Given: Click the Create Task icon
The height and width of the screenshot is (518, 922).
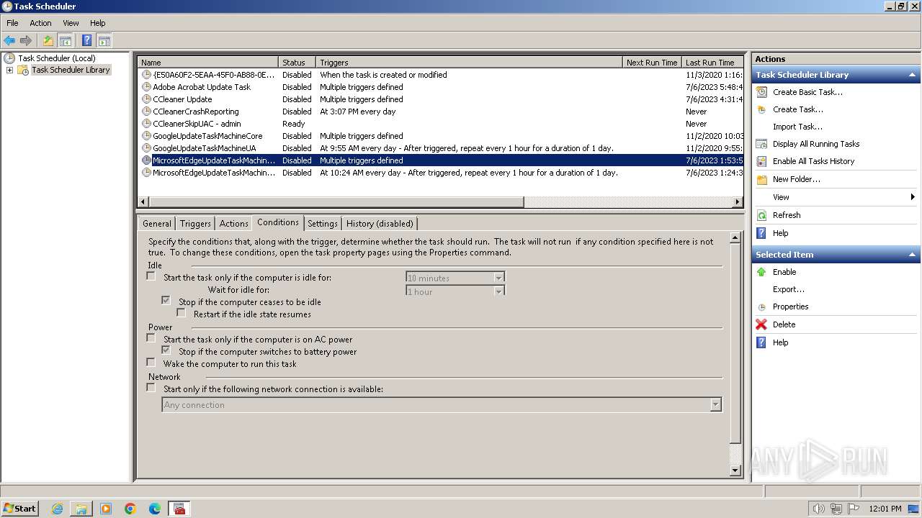Looking at the screenshot, I should [761, 109].
